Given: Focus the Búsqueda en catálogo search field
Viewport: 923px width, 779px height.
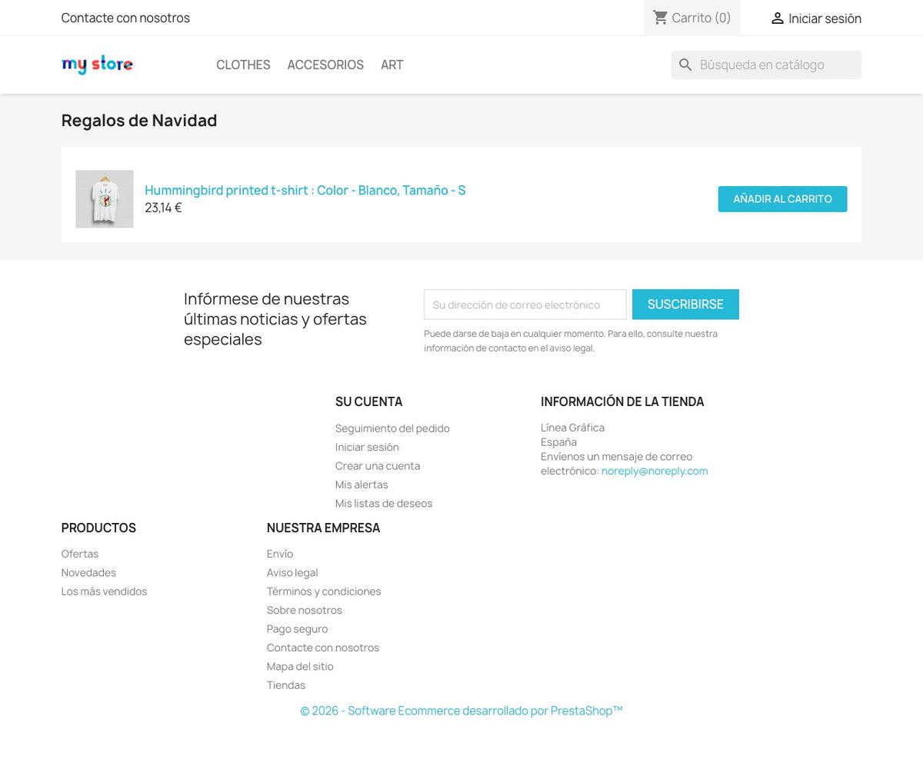Looking at the screenshot, I should click(766, 65).
